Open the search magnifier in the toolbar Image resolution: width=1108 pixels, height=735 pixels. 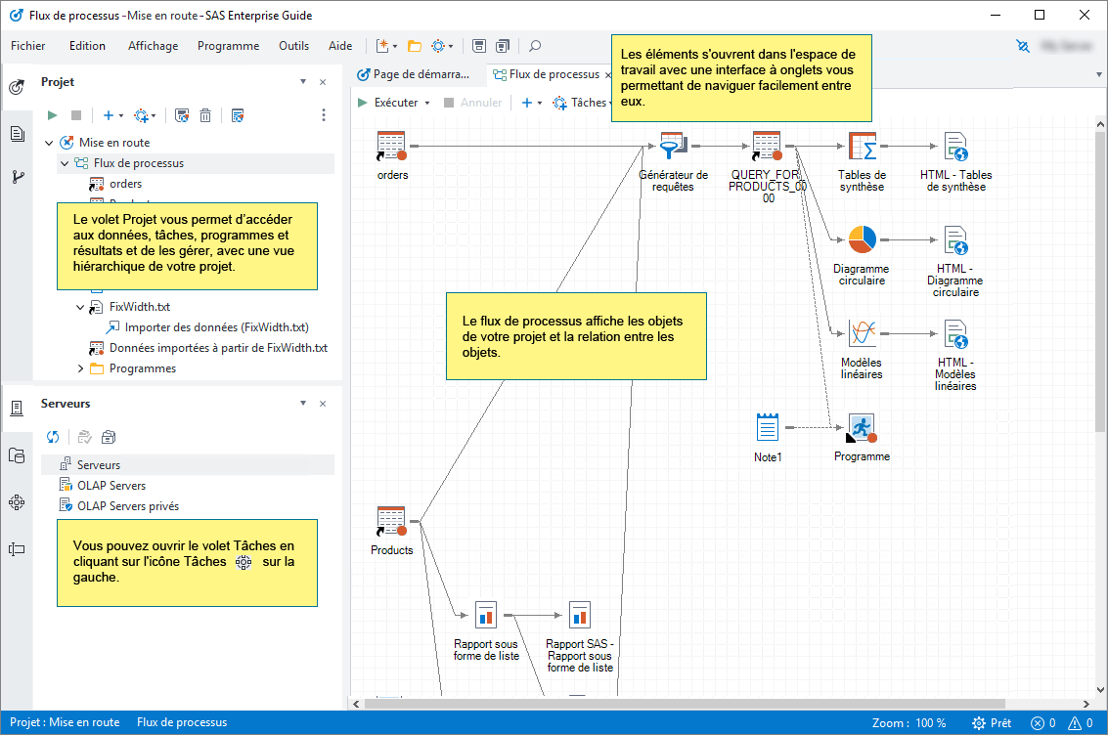point(534,45)
